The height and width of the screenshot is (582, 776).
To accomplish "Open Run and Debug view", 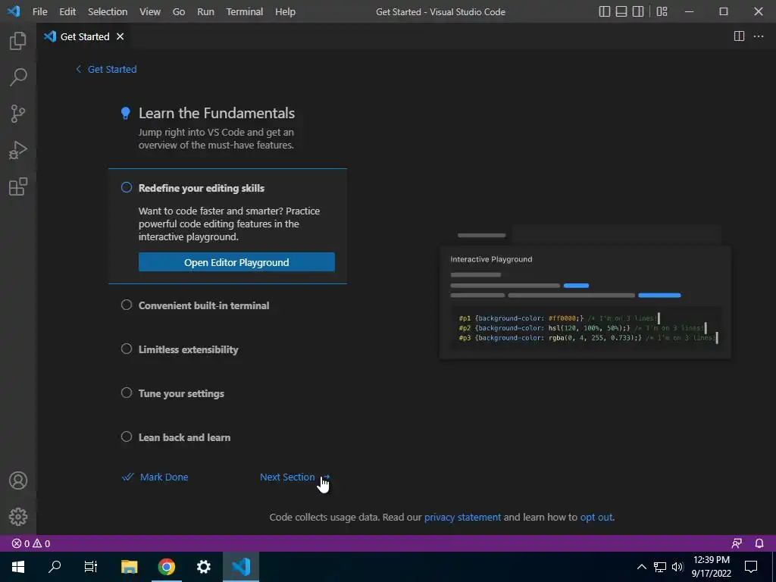I will click(x=18, y=151).
